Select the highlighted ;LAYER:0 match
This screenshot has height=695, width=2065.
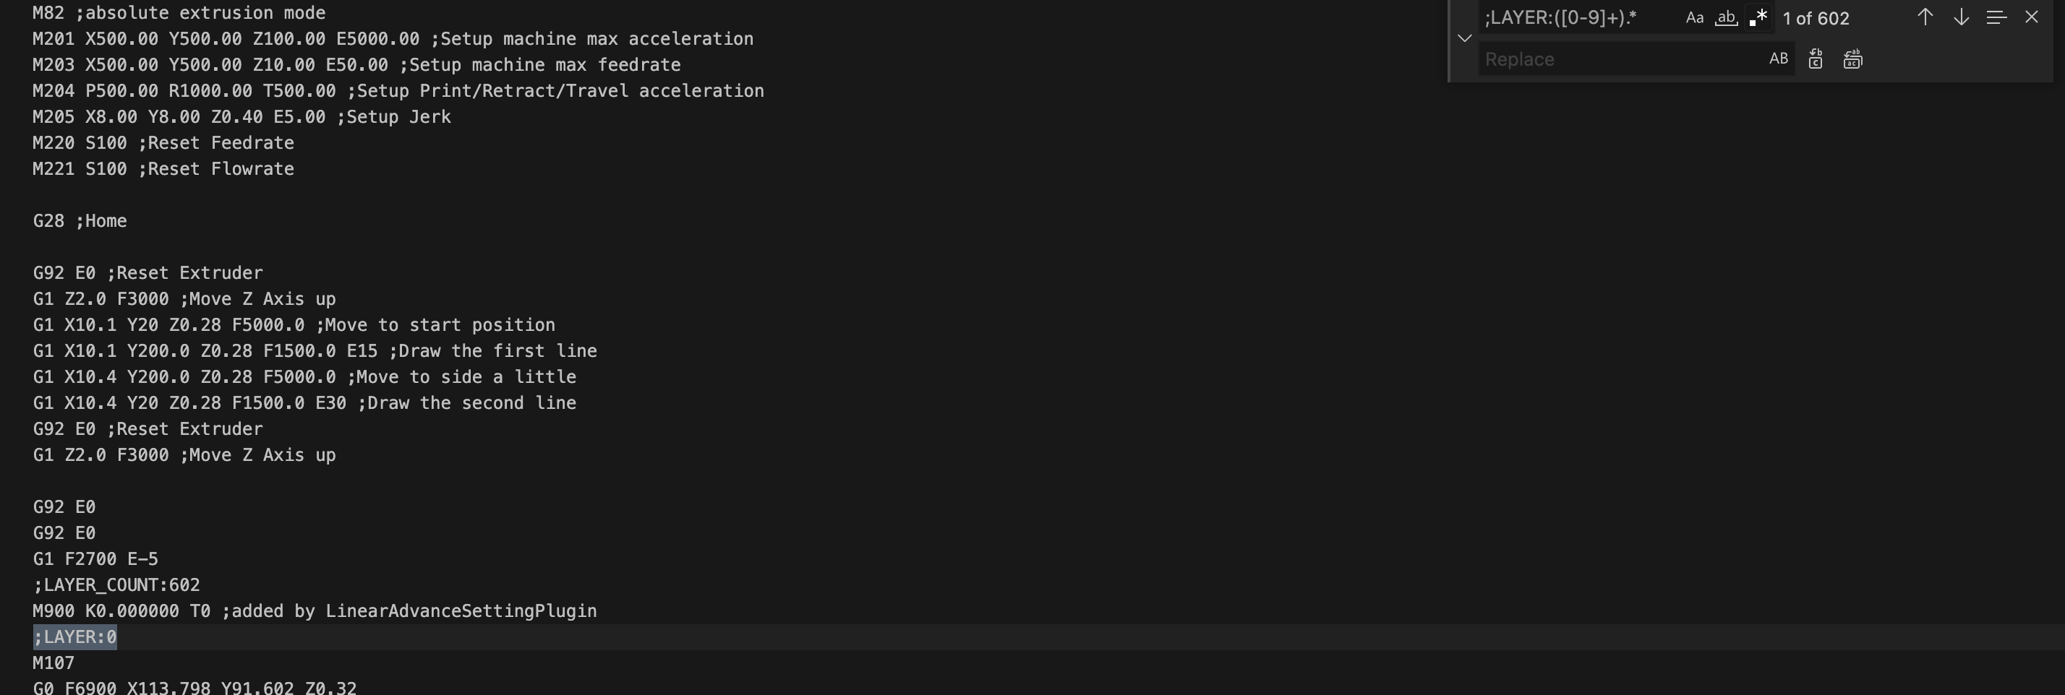(x=74, y=636)
